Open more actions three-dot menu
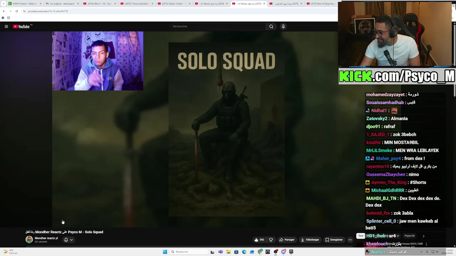Screen dimensions: 456x256 [350, 240]
